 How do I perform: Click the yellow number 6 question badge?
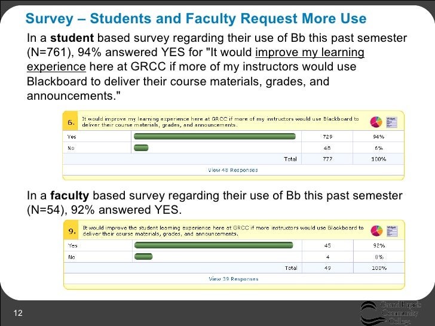pos(71,122)
